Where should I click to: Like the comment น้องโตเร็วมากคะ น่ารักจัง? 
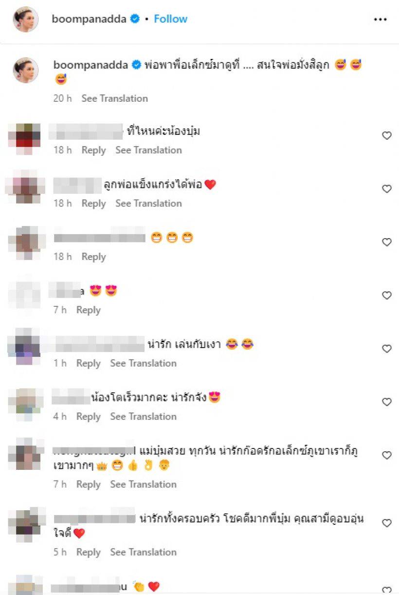tap(387, 402)
